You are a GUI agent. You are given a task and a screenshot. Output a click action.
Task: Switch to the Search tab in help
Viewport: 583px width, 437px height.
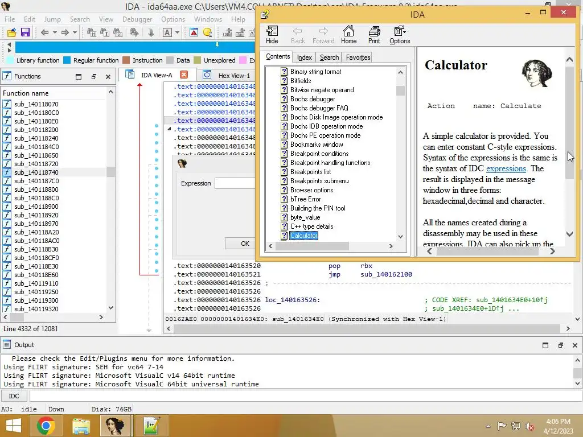[x=329, y=57]
